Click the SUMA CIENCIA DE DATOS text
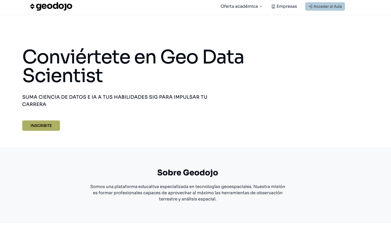 point(54,97)
